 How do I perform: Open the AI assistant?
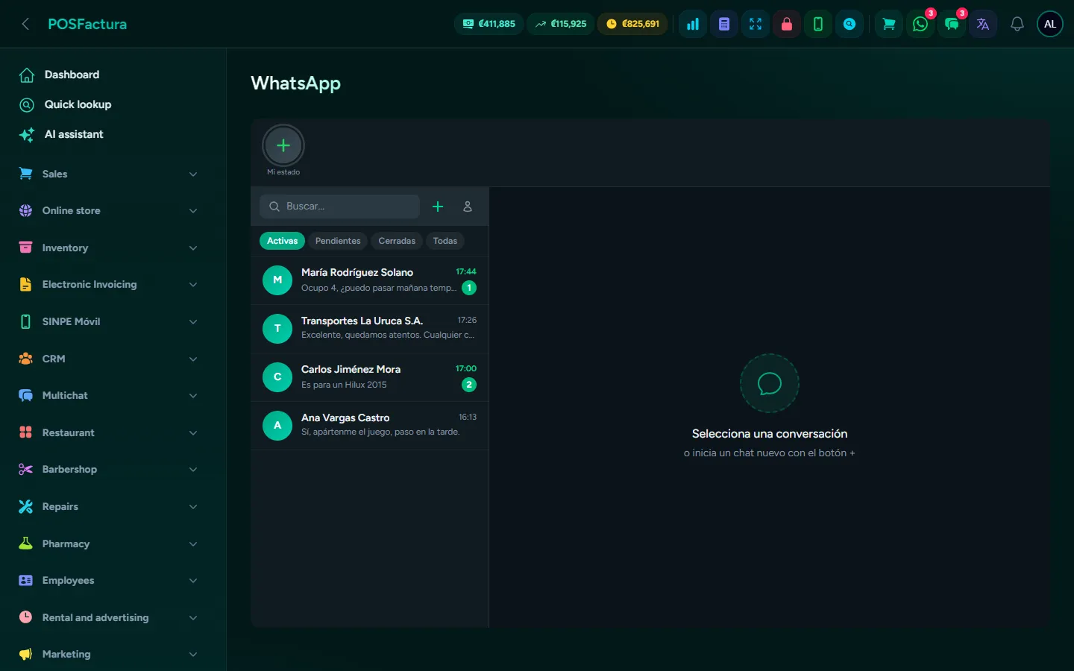click(x=109, y=134)
